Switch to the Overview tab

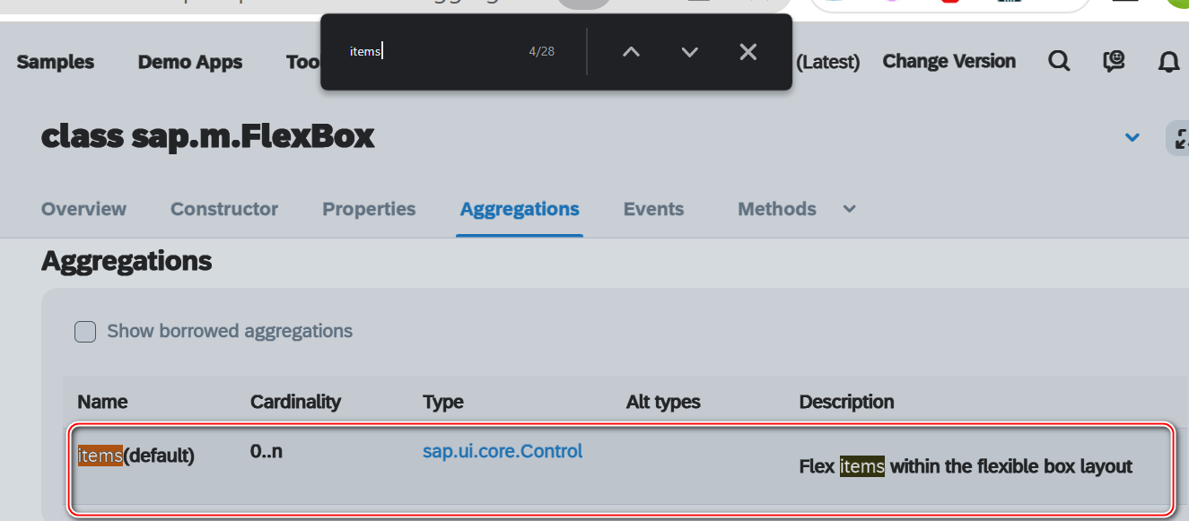[x=83, y=209]
